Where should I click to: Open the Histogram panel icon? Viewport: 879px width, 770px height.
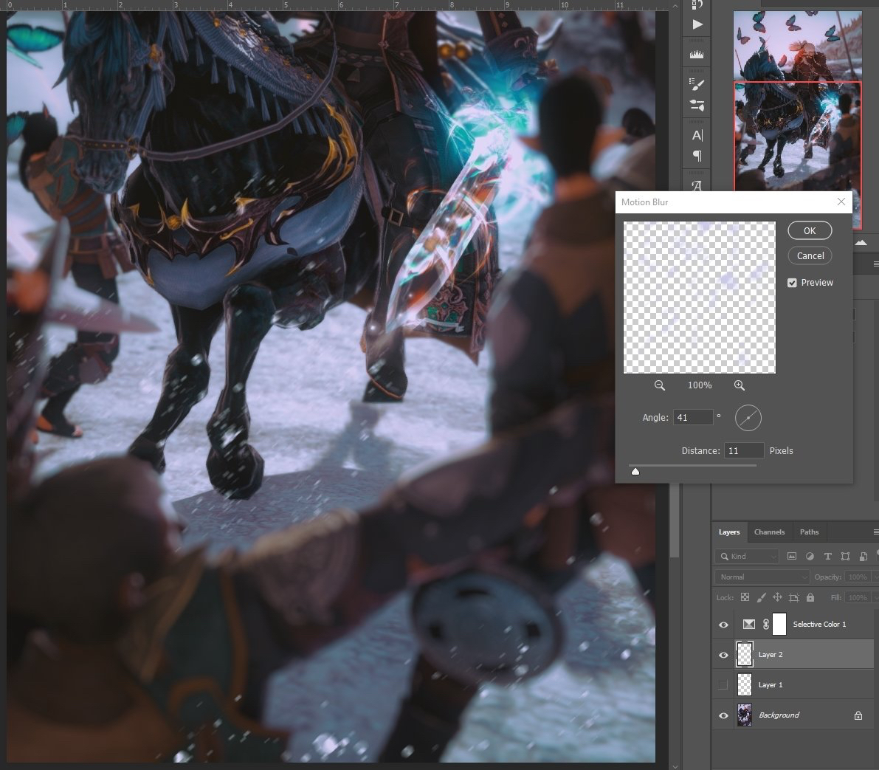[x=697, y=54]
